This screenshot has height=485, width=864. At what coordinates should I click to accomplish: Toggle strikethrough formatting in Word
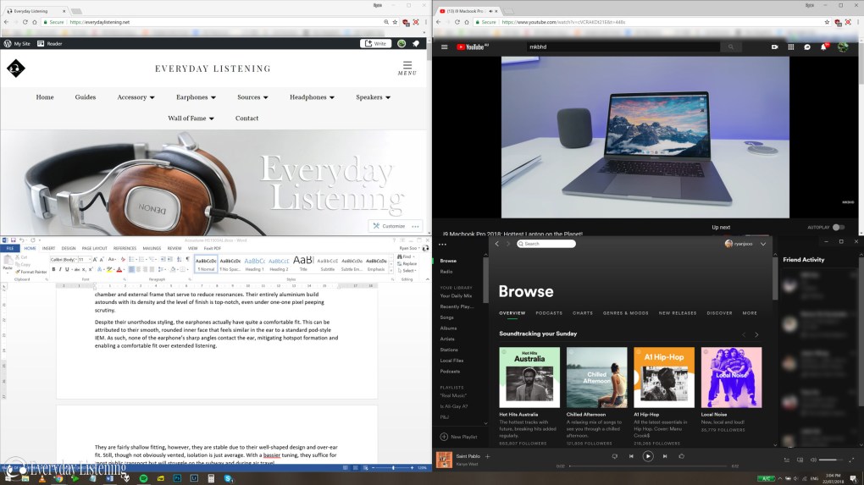(x=76, y=269)
